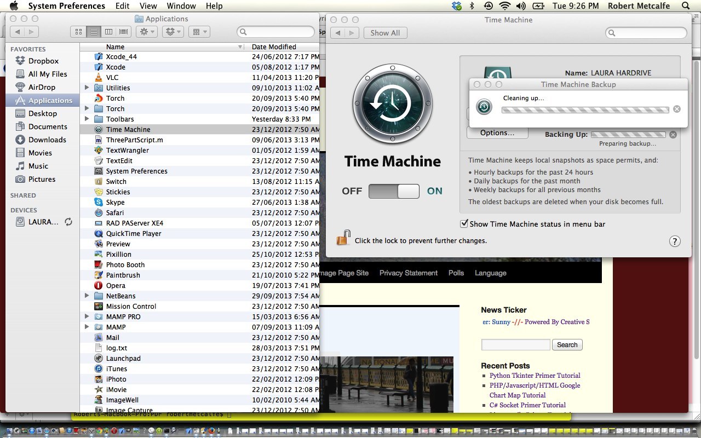Expand the MAMP folder row
Screen dimensions: 701x438
[x=87, y=327]
